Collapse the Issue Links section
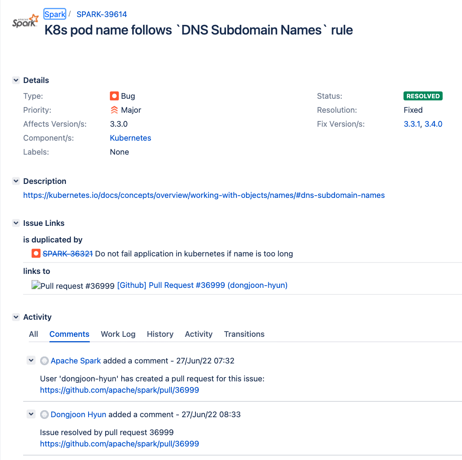Screen dimensions: 462x460 point(16,223)
